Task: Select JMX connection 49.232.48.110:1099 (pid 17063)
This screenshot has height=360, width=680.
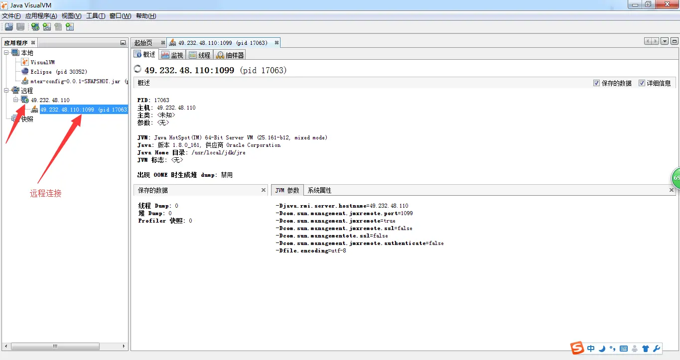Action: click(x=84, y=110)
